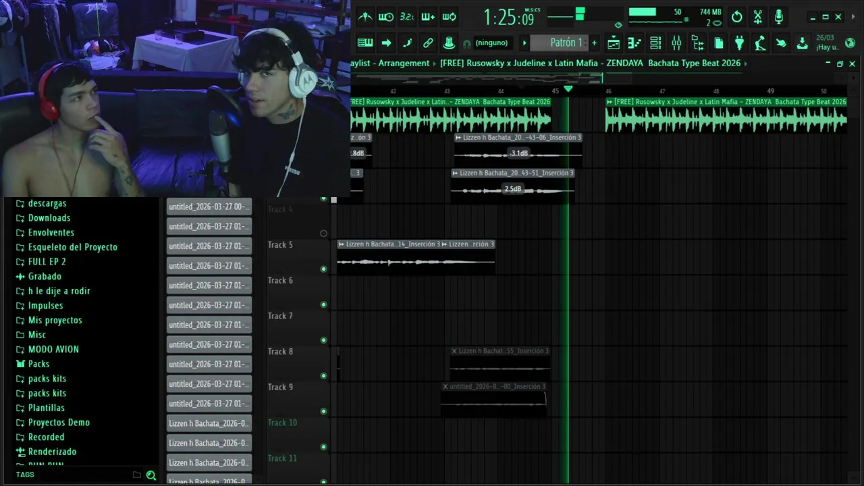The width and height of the screenshot is (864, 486).
Task: Mute Track 9 with its green dot
Action: pos(324,411)
